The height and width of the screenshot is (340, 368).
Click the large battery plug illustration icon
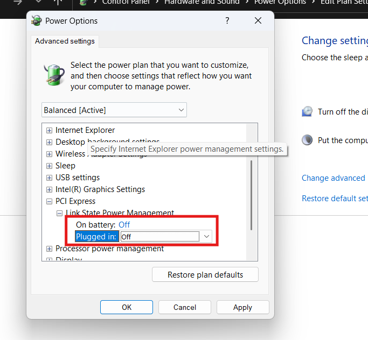pyautogui.click(x=54, y=75)
